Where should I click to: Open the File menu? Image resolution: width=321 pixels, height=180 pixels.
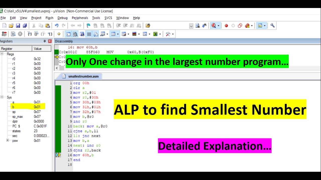click(x=3, y=18)
